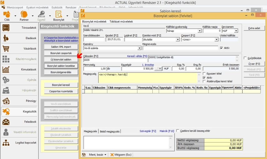Open the Vásárlások shopping cart icon
267x159 pixels.
click(6, 49)
